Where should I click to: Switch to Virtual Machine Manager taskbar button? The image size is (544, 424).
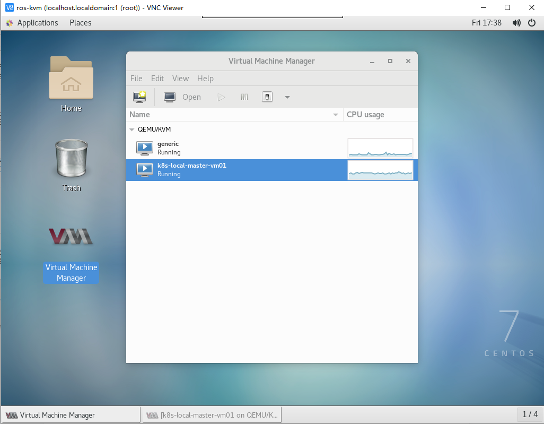tap(71, 415)
